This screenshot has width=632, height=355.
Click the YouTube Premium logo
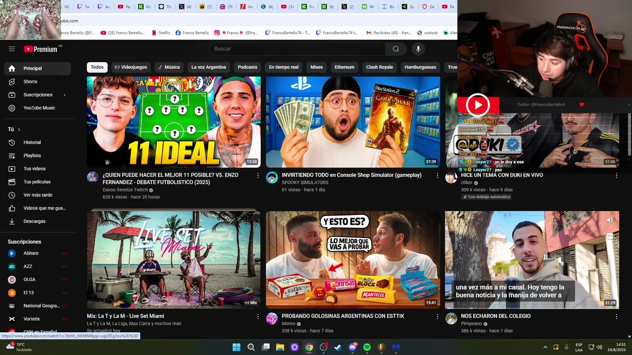point(40,49)
